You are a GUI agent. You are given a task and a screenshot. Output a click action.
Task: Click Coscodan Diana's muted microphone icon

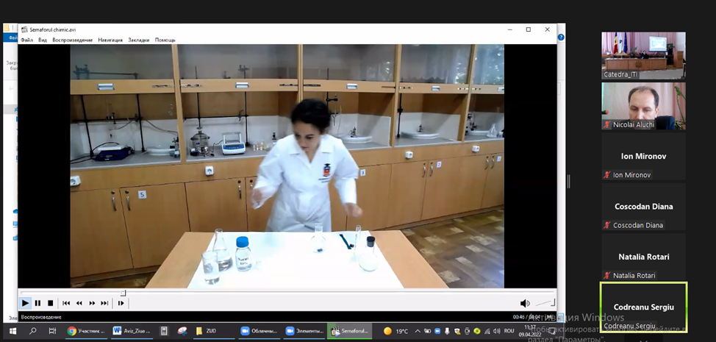[x=607, y=225]
